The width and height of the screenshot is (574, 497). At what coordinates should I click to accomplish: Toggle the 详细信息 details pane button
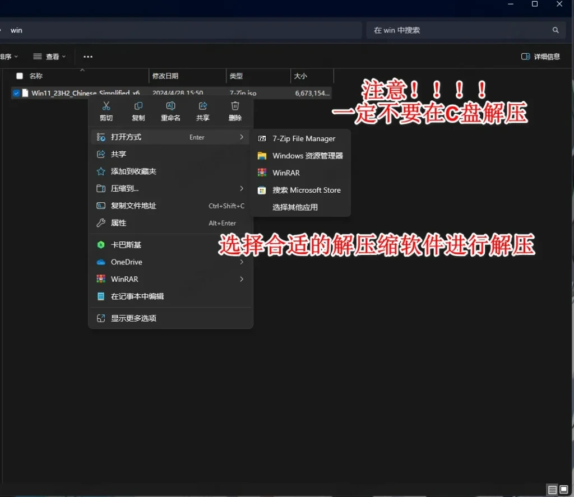[x=541, y=57]
